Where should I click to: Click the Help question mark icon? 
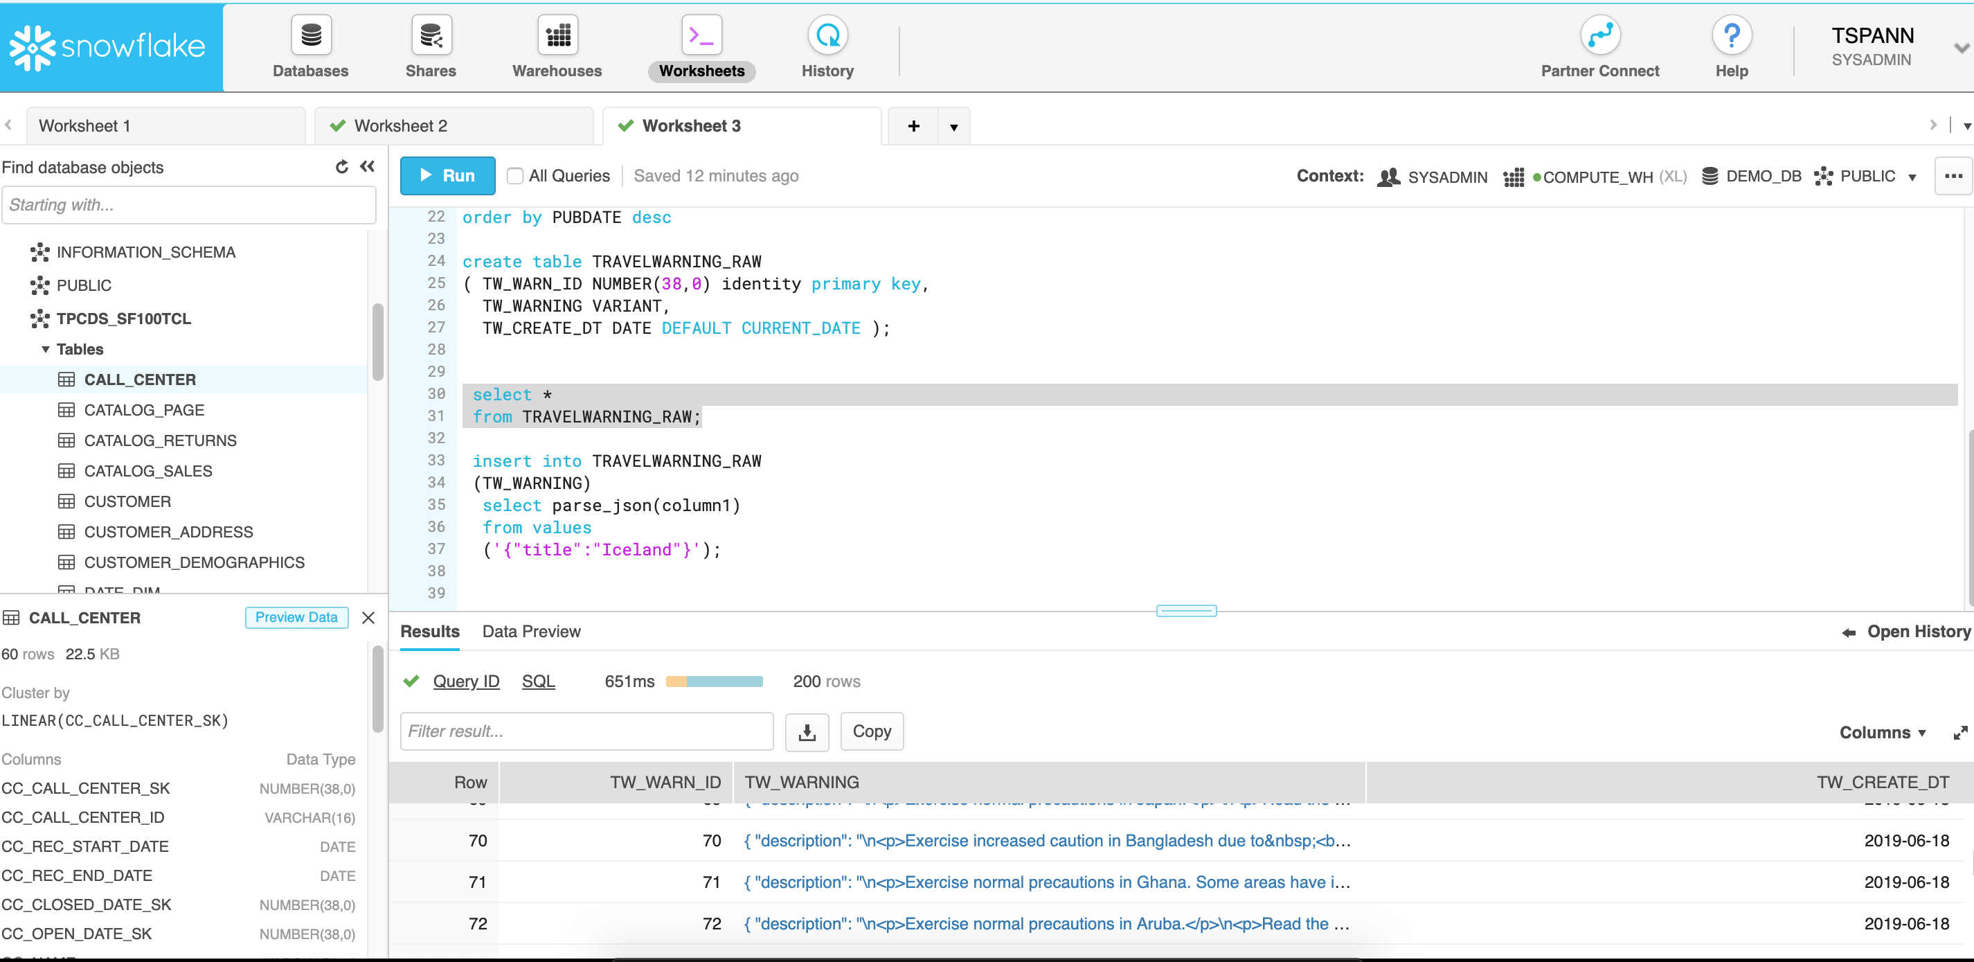pos(1731,35)
